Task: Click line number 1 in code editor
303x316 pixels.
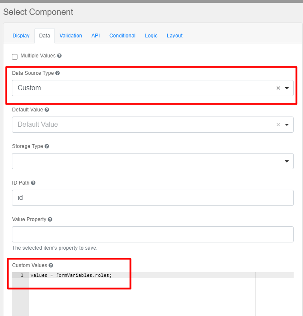Action: [x=22, y=275]
